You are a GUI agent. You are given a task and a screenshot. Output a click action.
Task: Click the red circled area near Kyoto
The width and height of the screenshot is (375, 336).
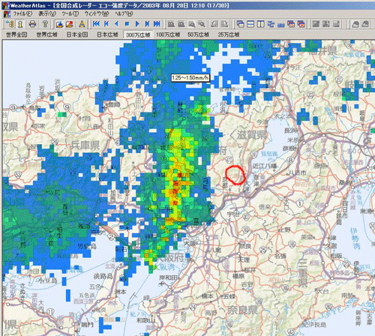tap(235, 175)
